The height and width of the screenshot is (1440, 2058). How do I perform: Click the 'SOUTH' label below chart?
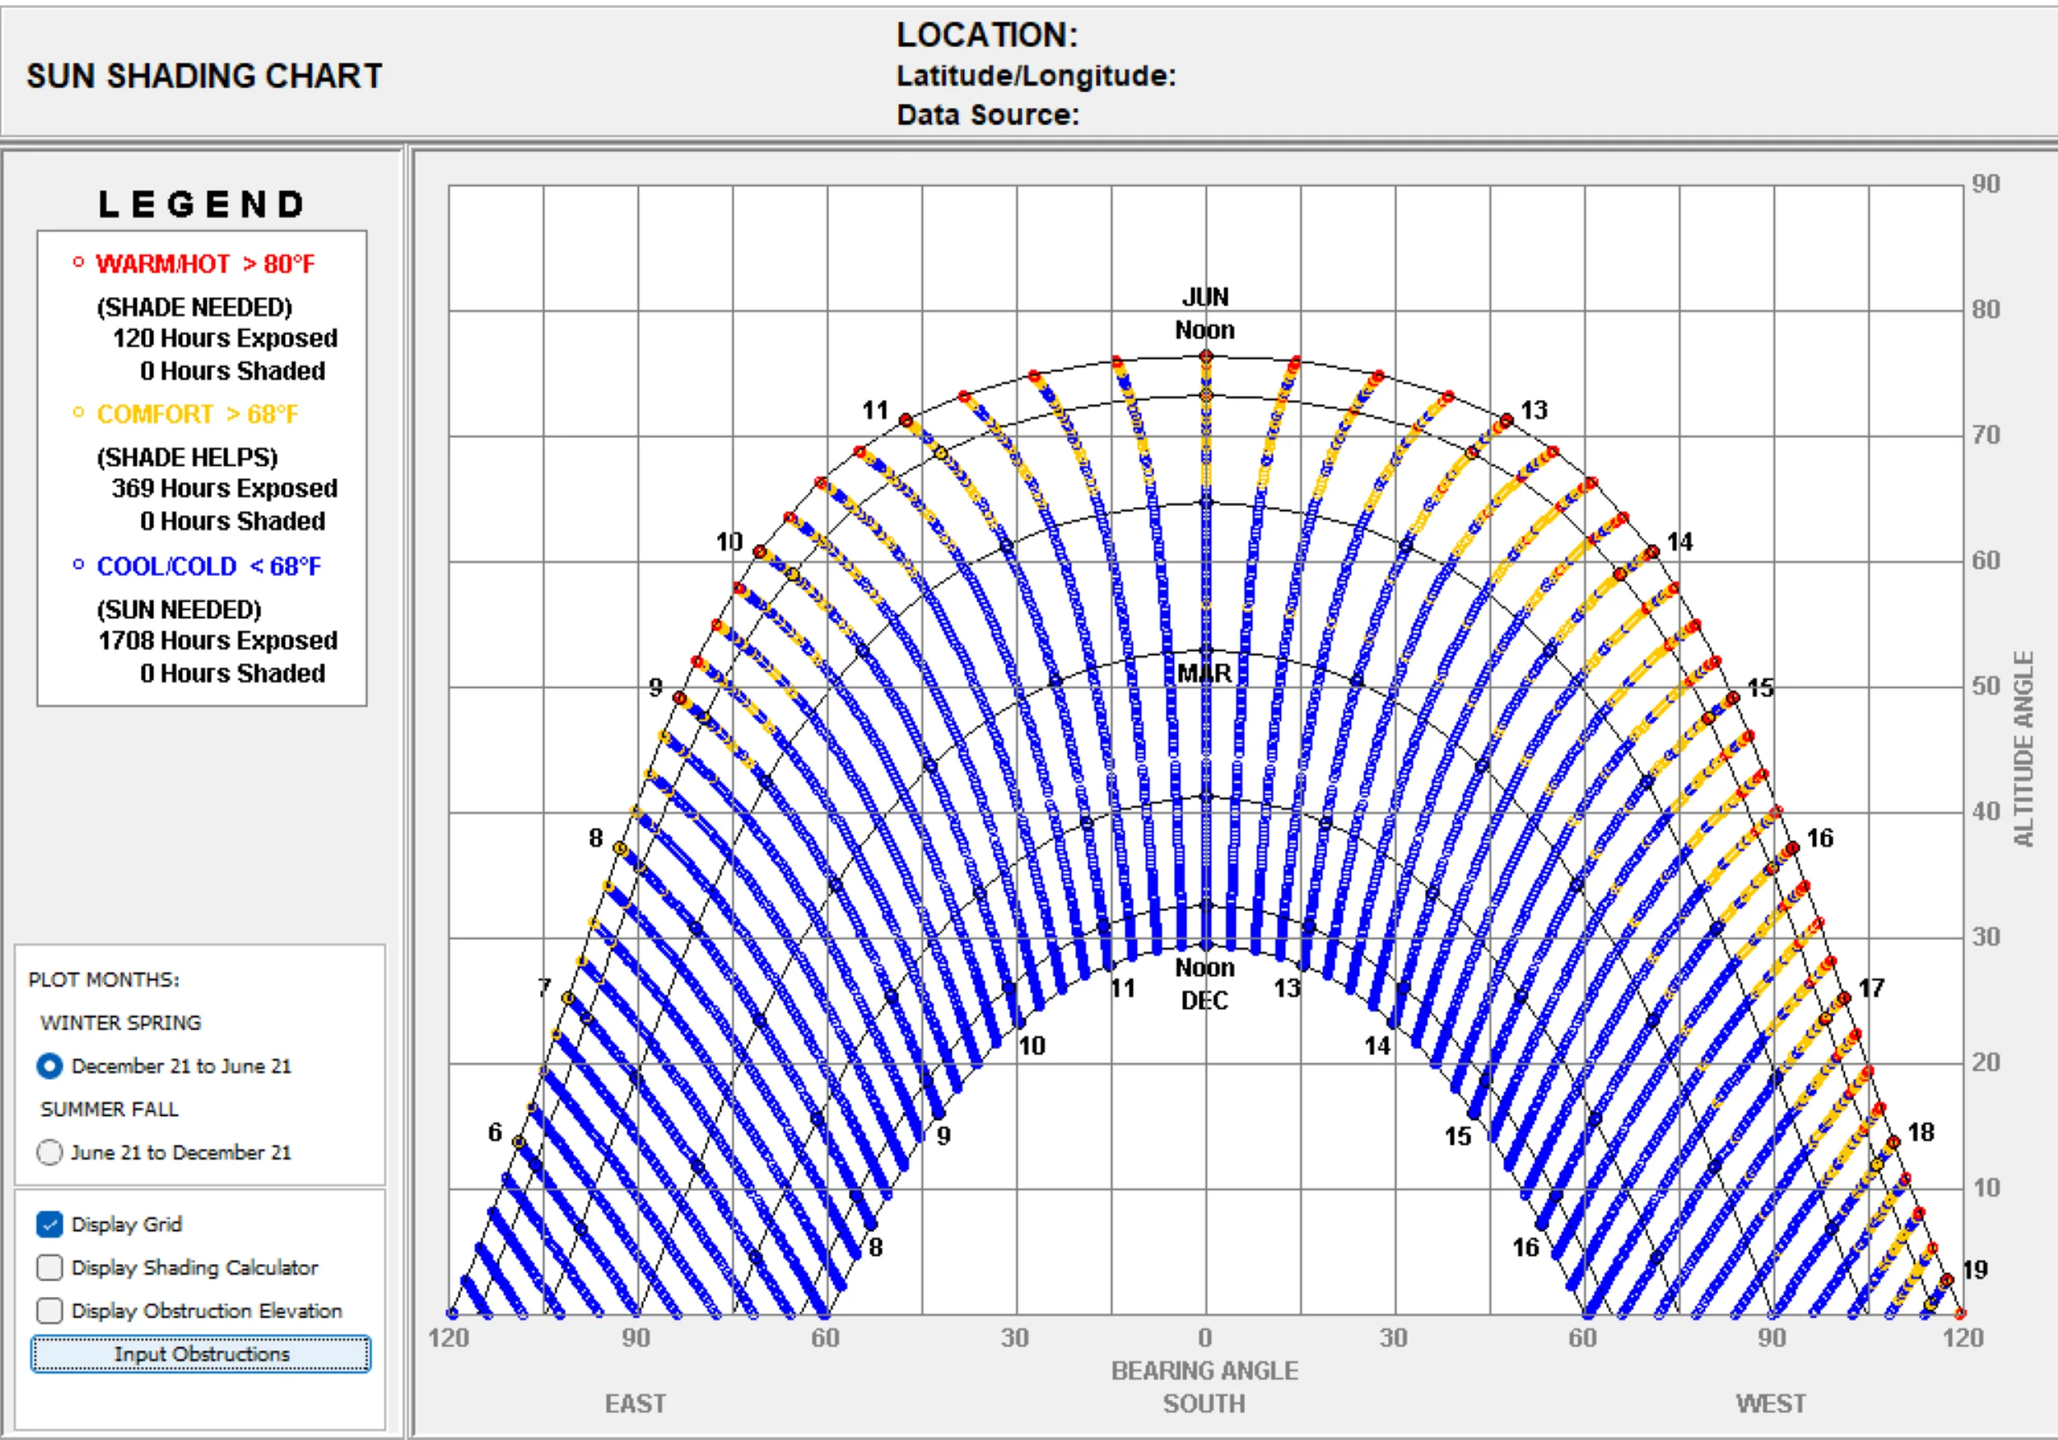(1204, 1403)
